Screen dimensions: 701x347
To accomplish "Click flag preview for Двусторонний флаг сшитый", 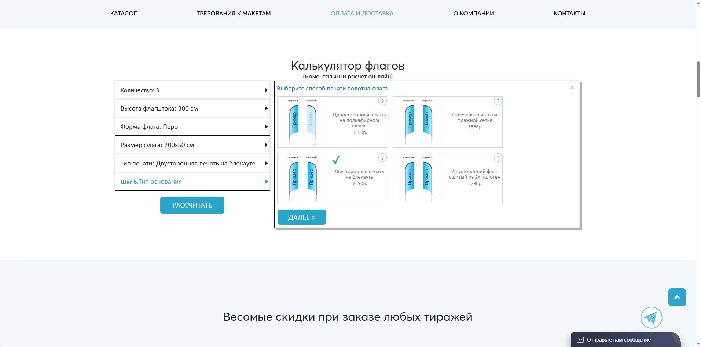I will pos(418,179).
